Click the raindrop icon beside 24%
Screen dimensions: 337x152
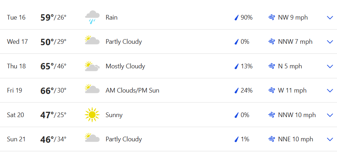point(236,90)
